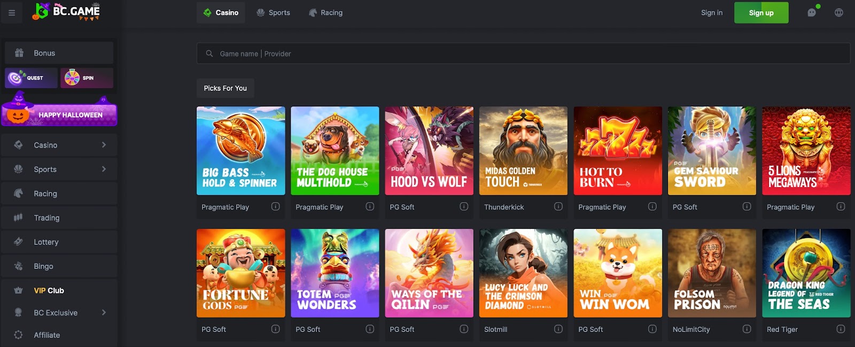
Task: Open info icon for Gem Saviour Sword
Action: coord(747,206)
